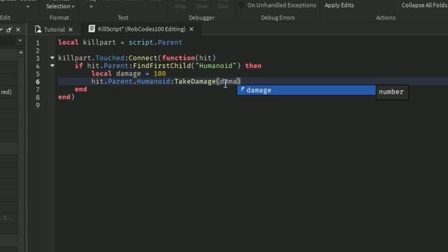Click script.Parent on line 1
The width and height of the screenshot is (448, 252).
click(155, 42)
